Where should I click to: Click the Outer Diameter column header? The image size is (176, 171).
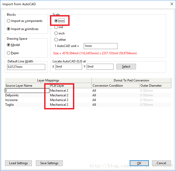tap(155, 86)
